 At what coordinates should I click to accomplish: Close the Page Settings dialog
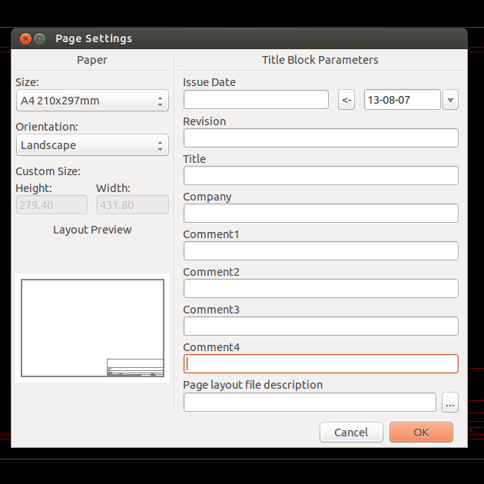pyautogui.click(x=26, y=38)
